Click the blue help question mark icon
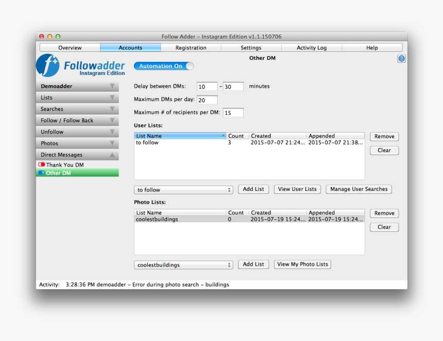The image size is (443, 341). click(401, 59)
